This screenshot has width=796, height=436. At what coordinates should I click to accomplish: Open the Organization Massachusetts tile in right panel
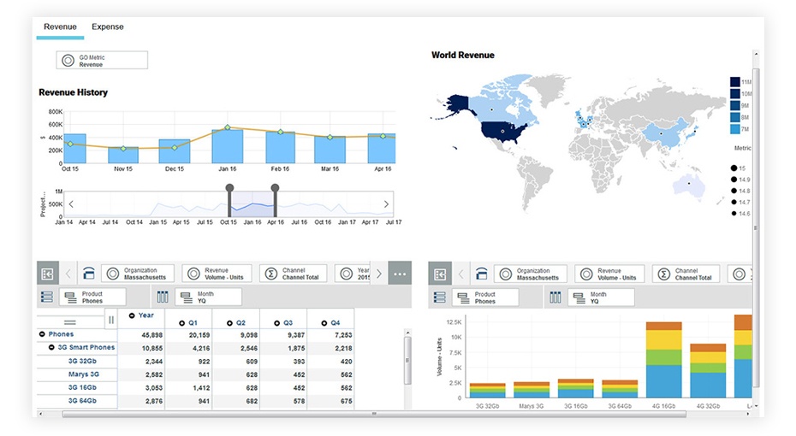click(529, 274)
